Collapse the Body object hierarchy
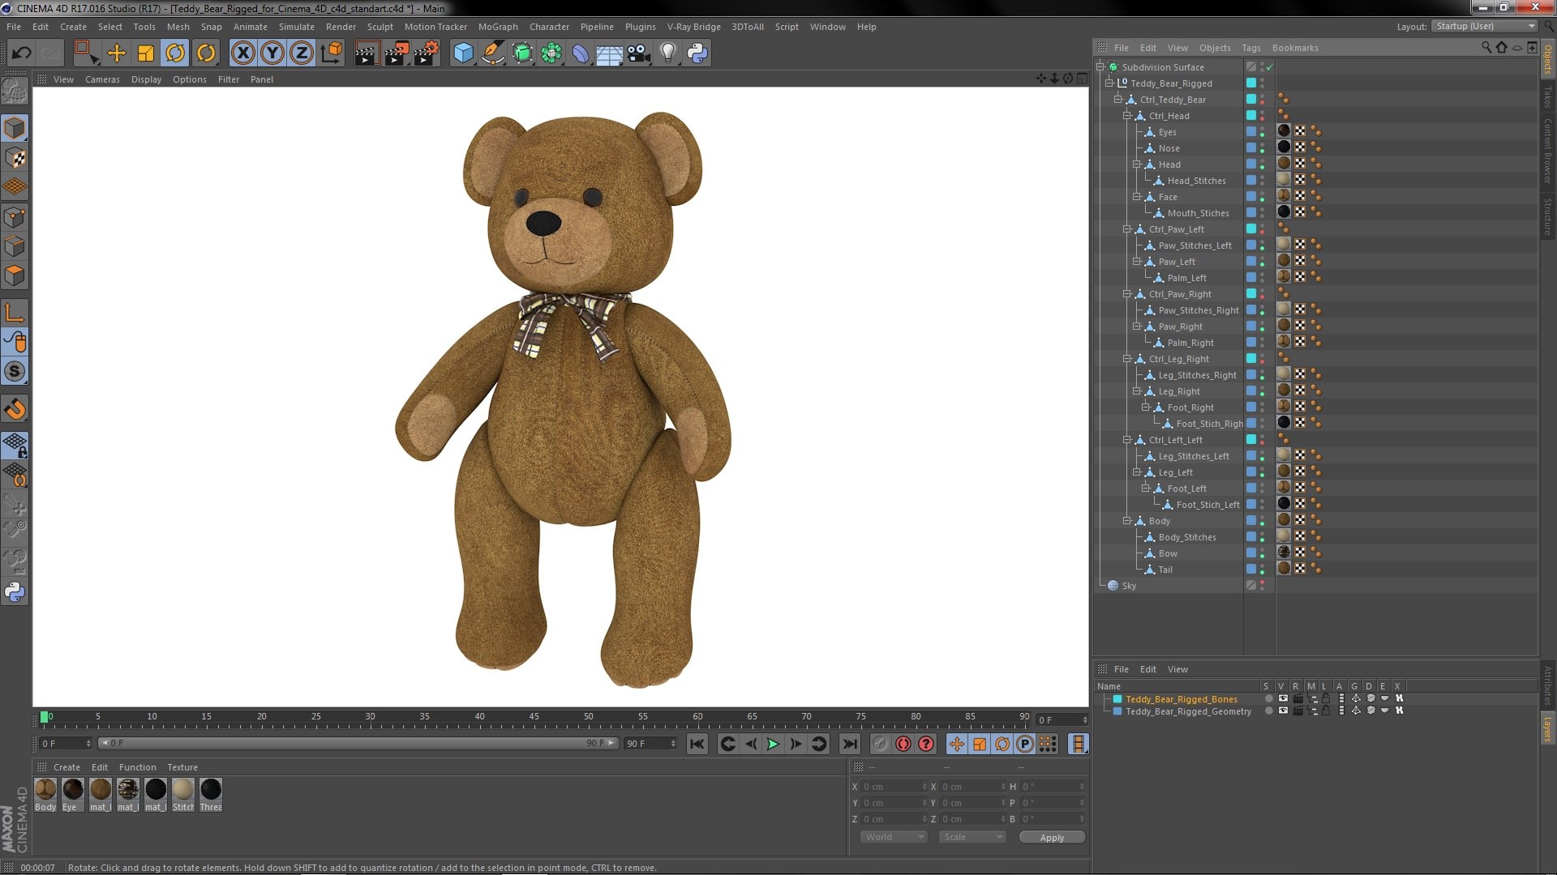The width and height of the screenshot is (1557, 875). tap(1127, 521)
